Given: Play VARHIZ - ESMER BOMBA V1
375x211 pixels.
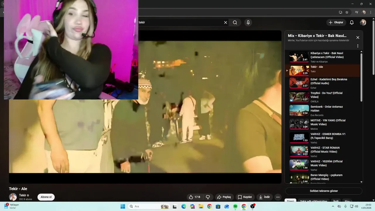Looking at the screenshot, I should tap(322, 138).
